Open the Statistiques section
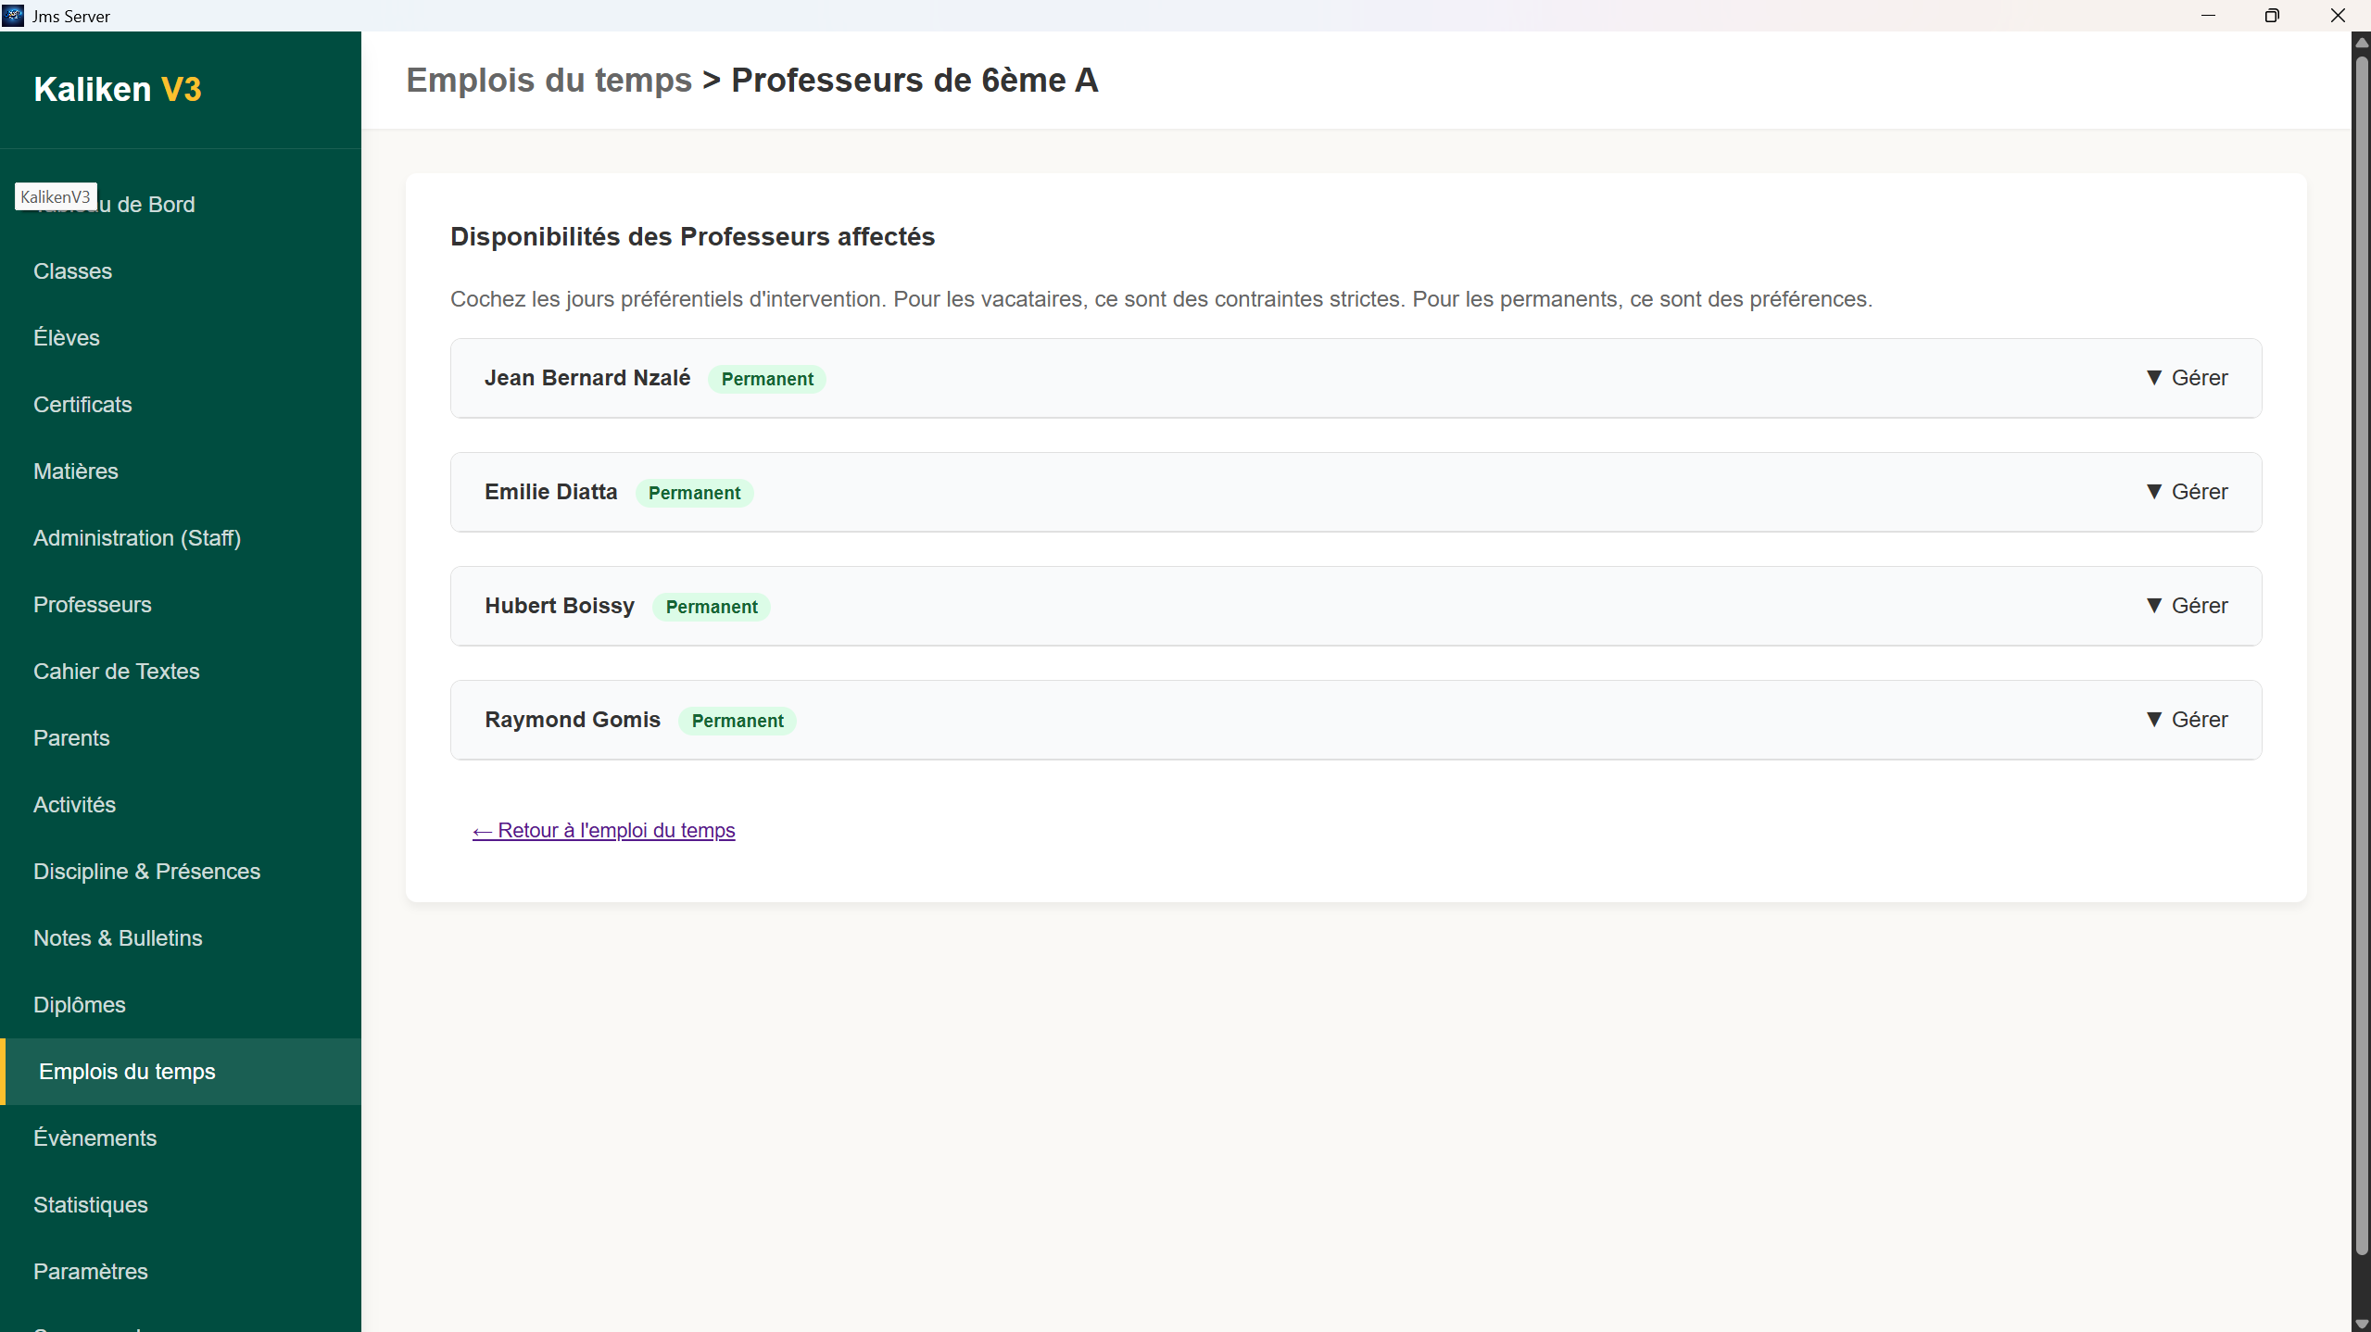2371x1332 pixels. pos(90,1204)
